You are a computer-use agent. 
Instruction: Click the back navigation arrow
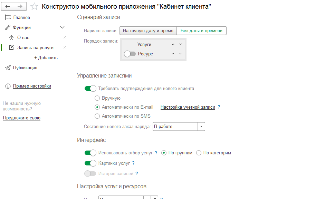[x=8, y=6]
